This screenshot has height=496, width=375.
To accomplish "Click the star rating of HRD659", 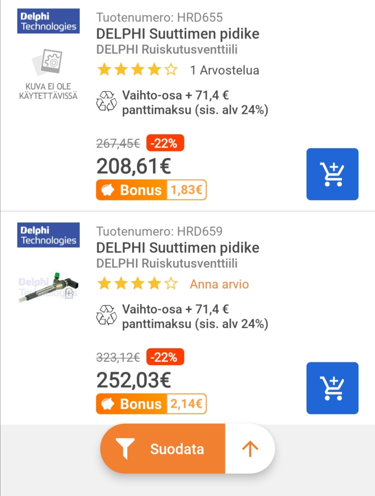I will tap(137, 284).
